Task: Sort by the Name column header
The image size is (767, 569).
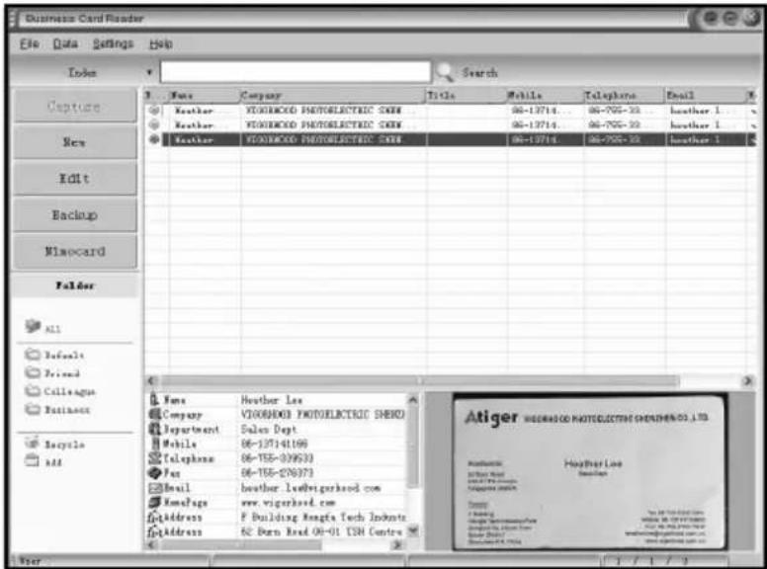Action: point(203,95)
